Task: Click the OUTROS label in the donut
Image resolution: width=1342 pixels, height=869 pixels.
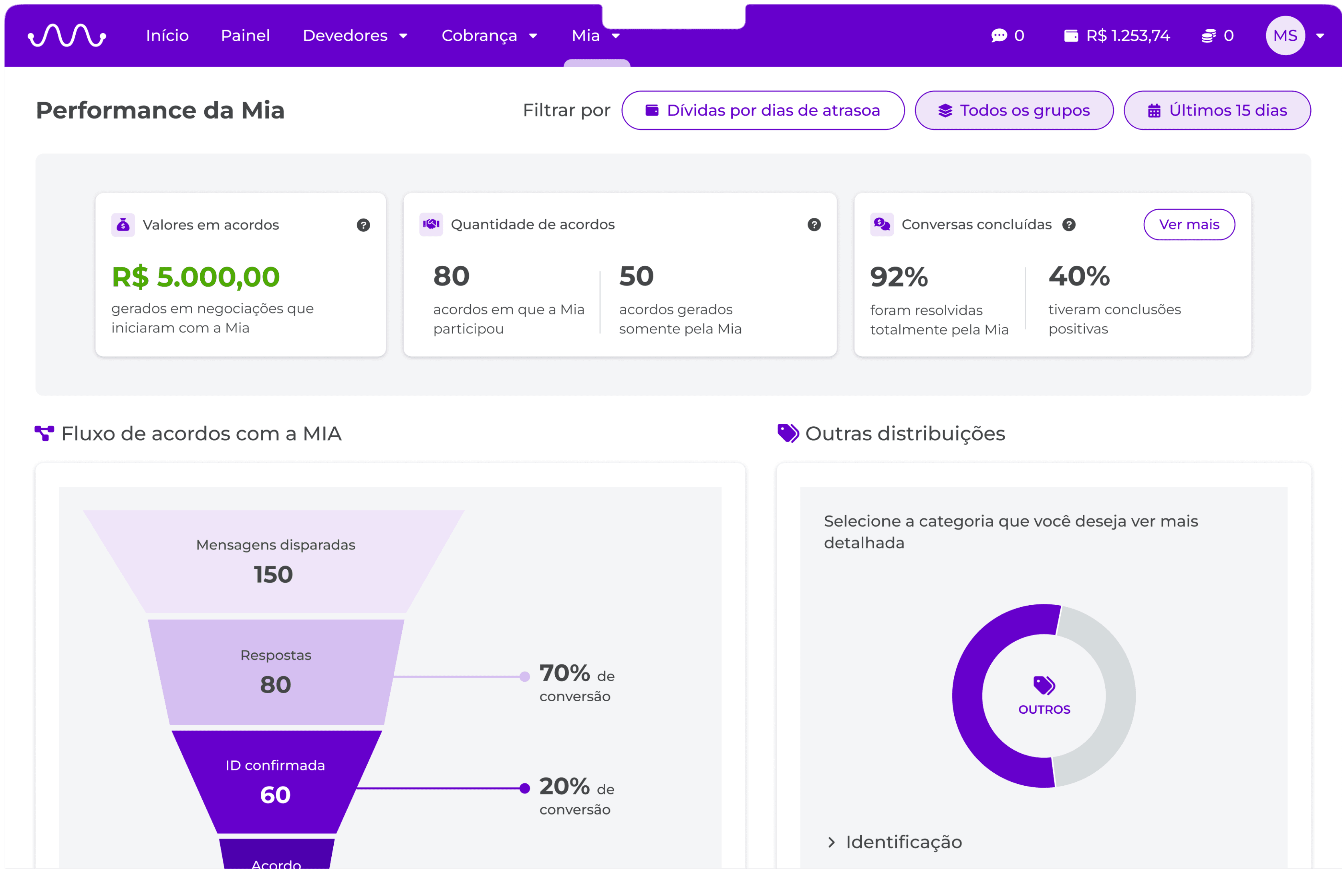Action: pyautogui.click(x=1044, y=710)
